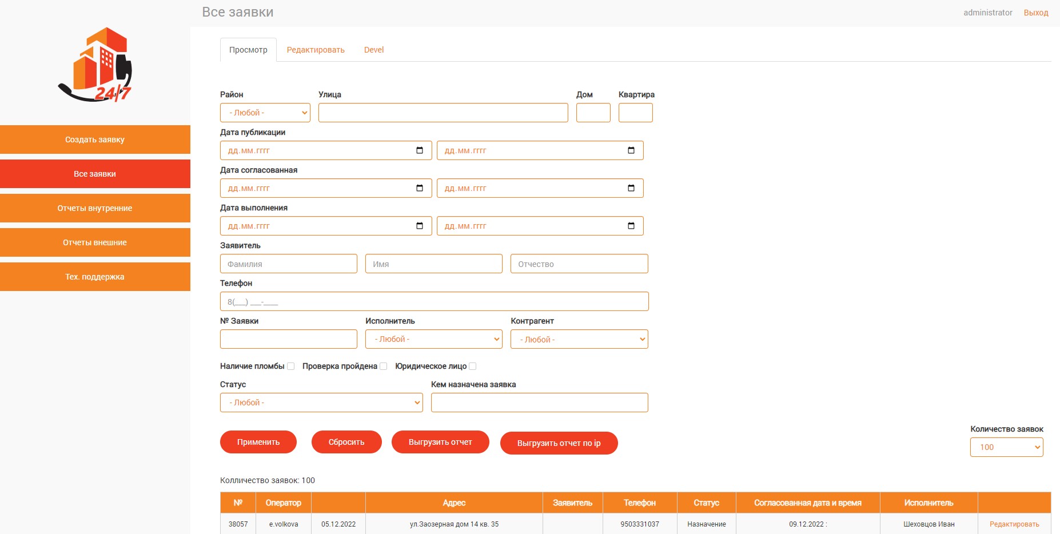
Task: Click the 24/7 building logo
Action: tap(95, 65)
